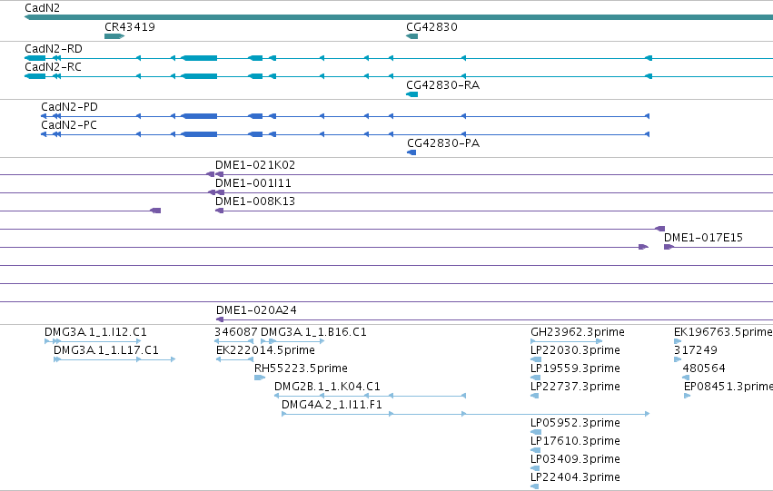Click the DME1-017E15 clone label
This screenshot has height=491, width=773.
click(x=703, y=238)
